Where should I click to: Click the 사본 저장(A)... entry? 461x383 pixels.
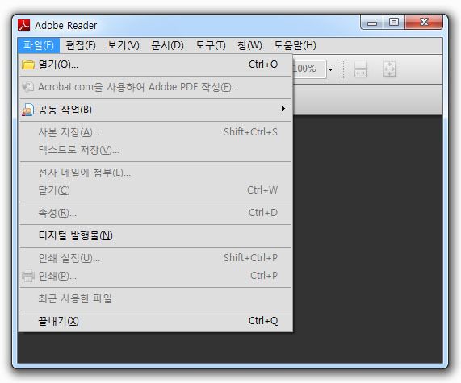(x=156, y=132)
